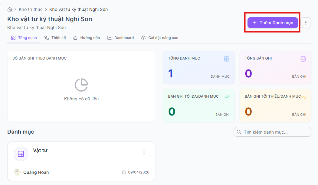Screen dimensions: 318x185
Task: Open the Vật tư category card title
Action: click(40, 150)
